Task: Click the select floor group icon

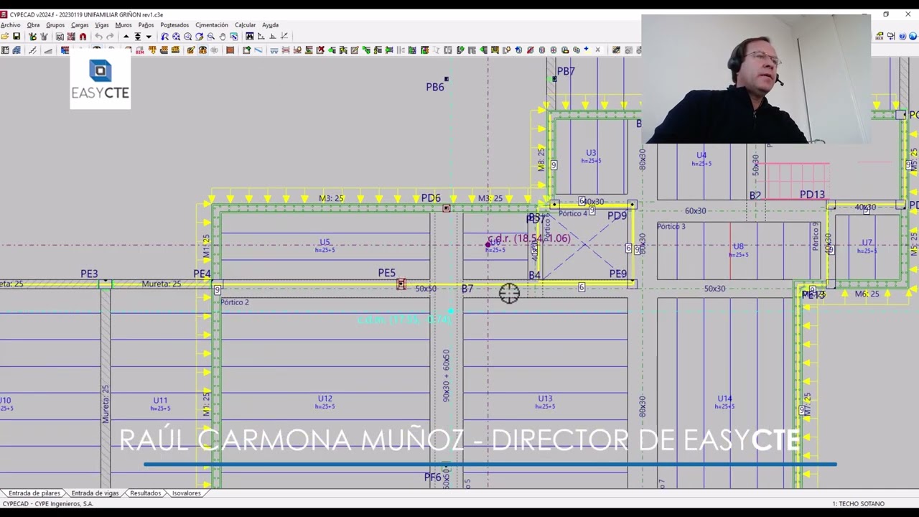Action: [x=138, y=37]
